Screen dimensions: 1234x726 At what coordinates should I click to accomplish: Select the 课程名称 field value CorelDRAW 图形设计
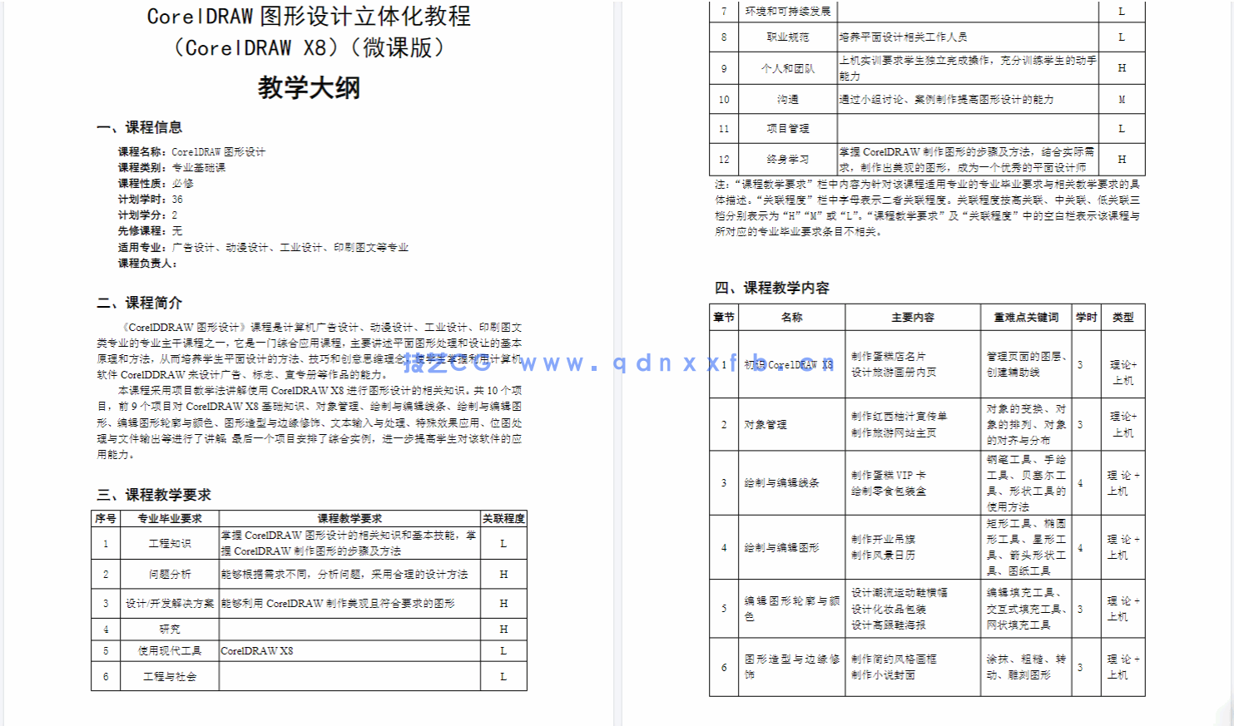click(218, 151)
